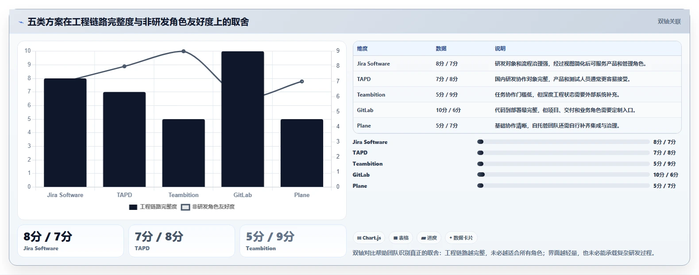Click the Plane progress bar
This screenshot has width=699, height=275.
pyautogui.click(x=563, y=186)
